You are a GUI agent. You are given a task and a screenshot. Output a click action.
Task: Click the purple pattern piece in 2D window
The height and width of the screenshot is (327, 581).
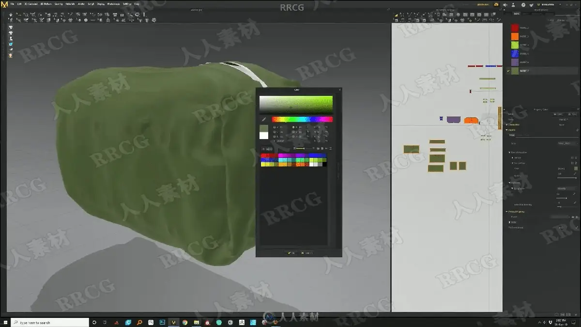tap(453, 119)
